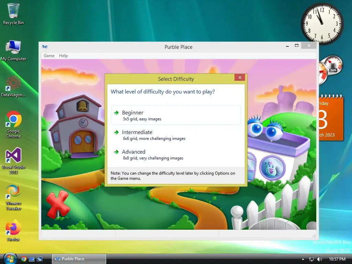The image size is (352, 264).
Task: Maximize the Purble Place window
Action: pyautogui.click(x=297, y=46)
